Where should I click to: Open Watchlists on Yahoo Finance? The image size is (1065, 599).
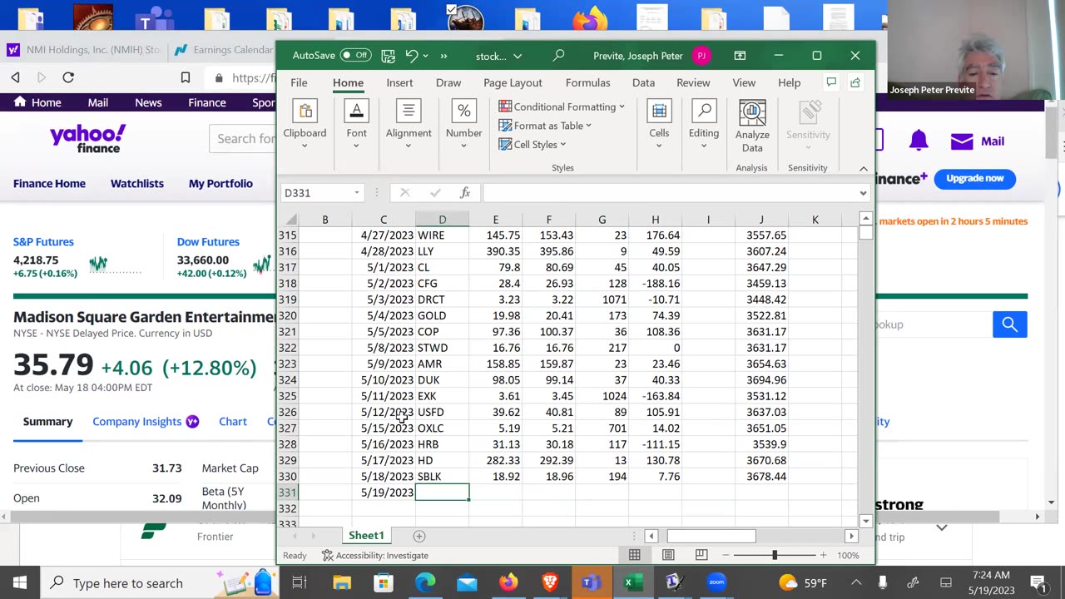click(137, 183)
